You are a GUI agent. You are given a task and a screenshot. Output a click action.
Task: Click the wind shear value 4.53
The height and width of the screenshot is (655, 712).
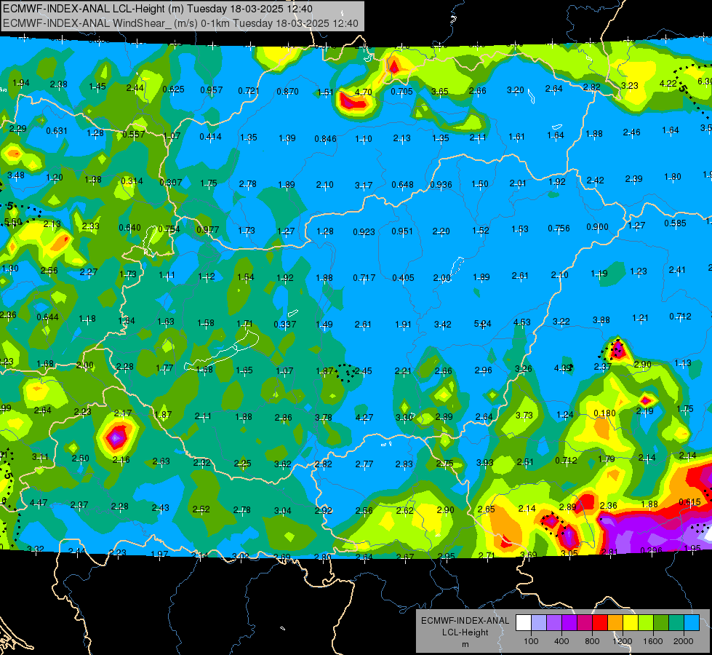521,322
